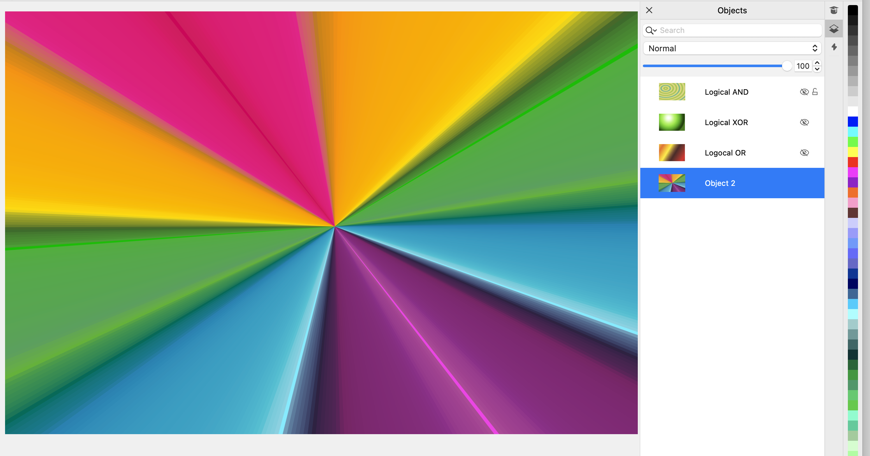Image resolution: width=870 pixels, height=456 pixels.
Task: Close the Objects docker panel
Action: point(649,10)
